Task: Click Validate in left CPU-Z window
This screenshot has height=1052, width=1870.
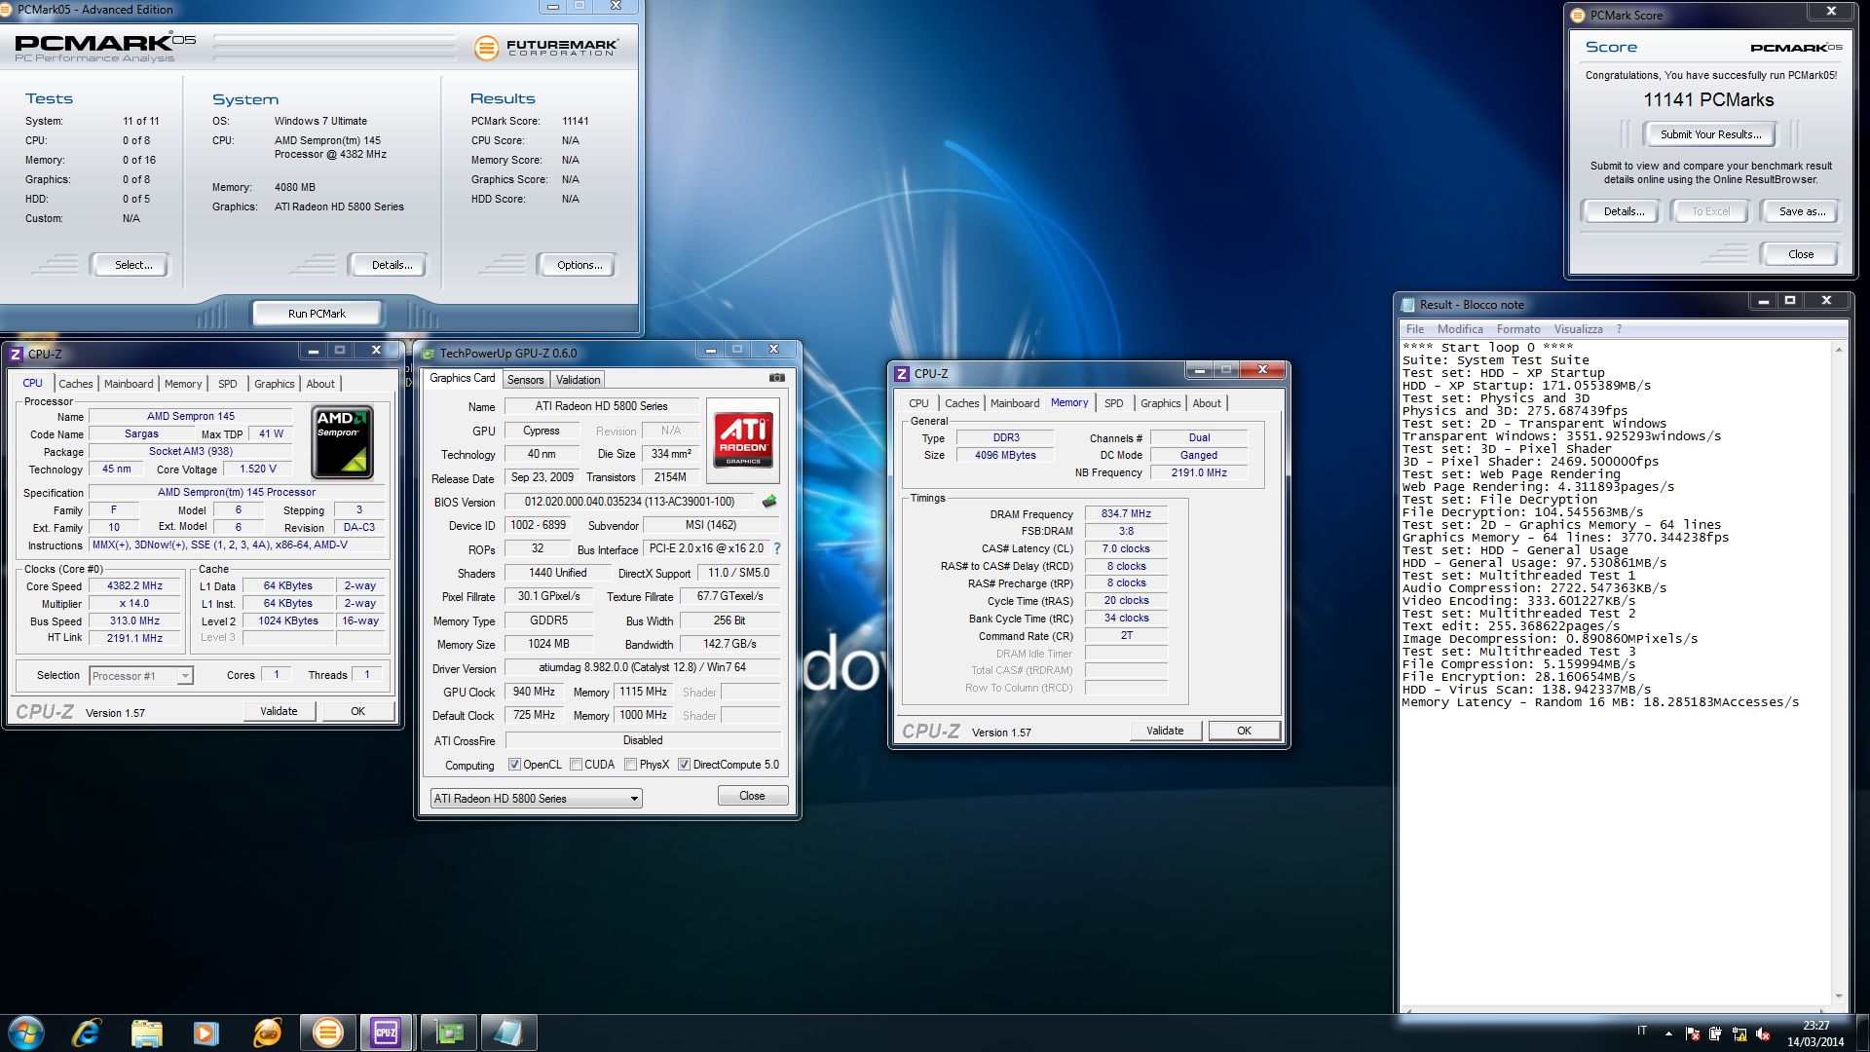Action: click(279, 711)
